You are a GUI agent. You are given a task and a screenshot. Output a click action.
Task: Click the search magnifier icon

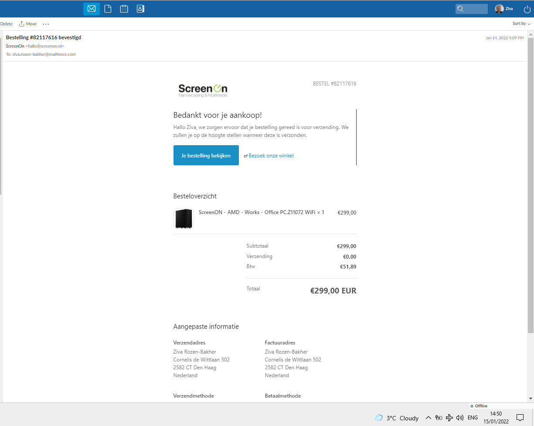click(460, 9)
